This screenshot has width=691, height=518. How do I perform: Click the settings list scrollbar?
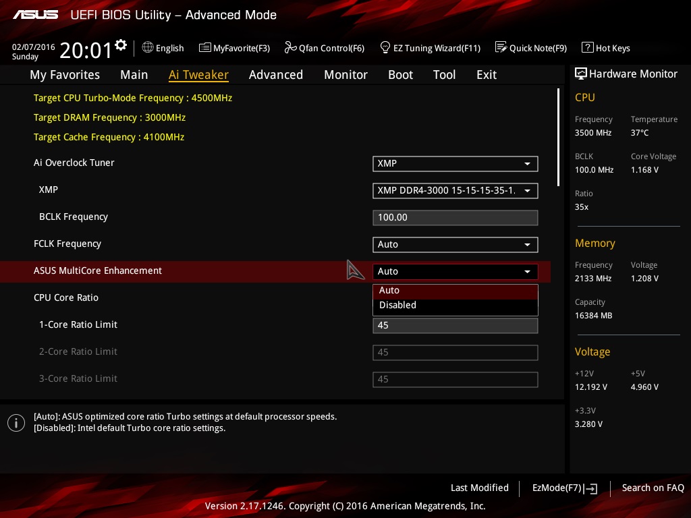pos(558,138)
